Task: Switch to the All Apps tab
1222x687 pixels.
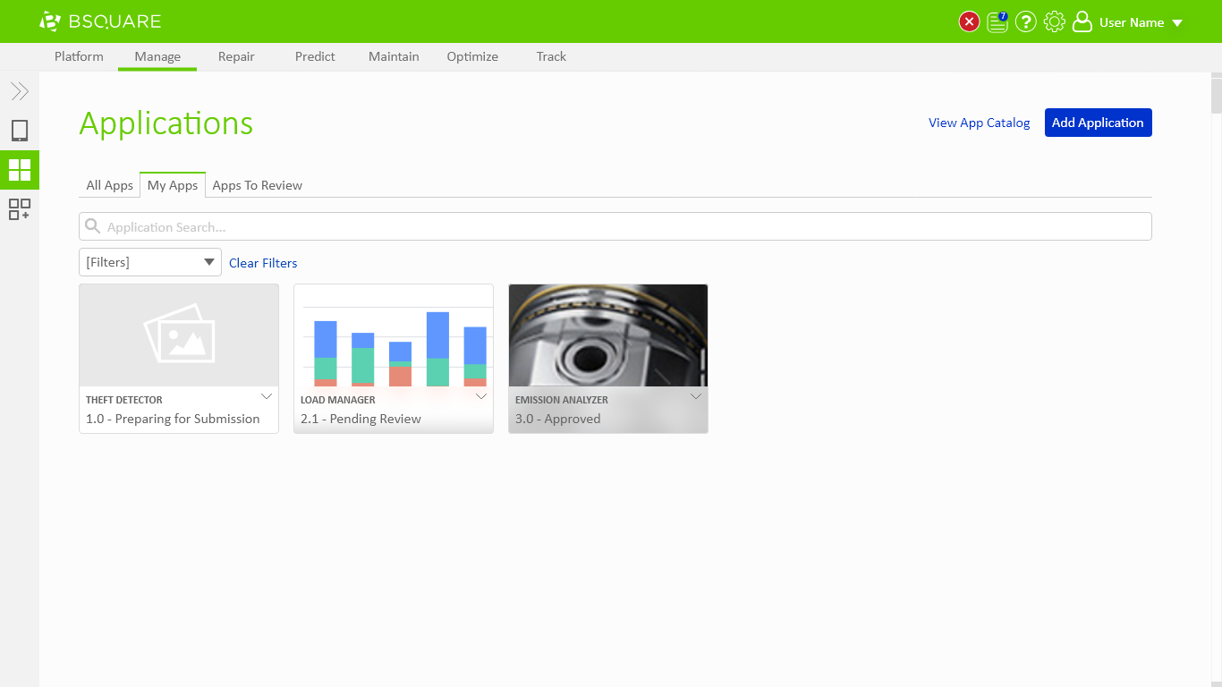Action: click(109, 185)
